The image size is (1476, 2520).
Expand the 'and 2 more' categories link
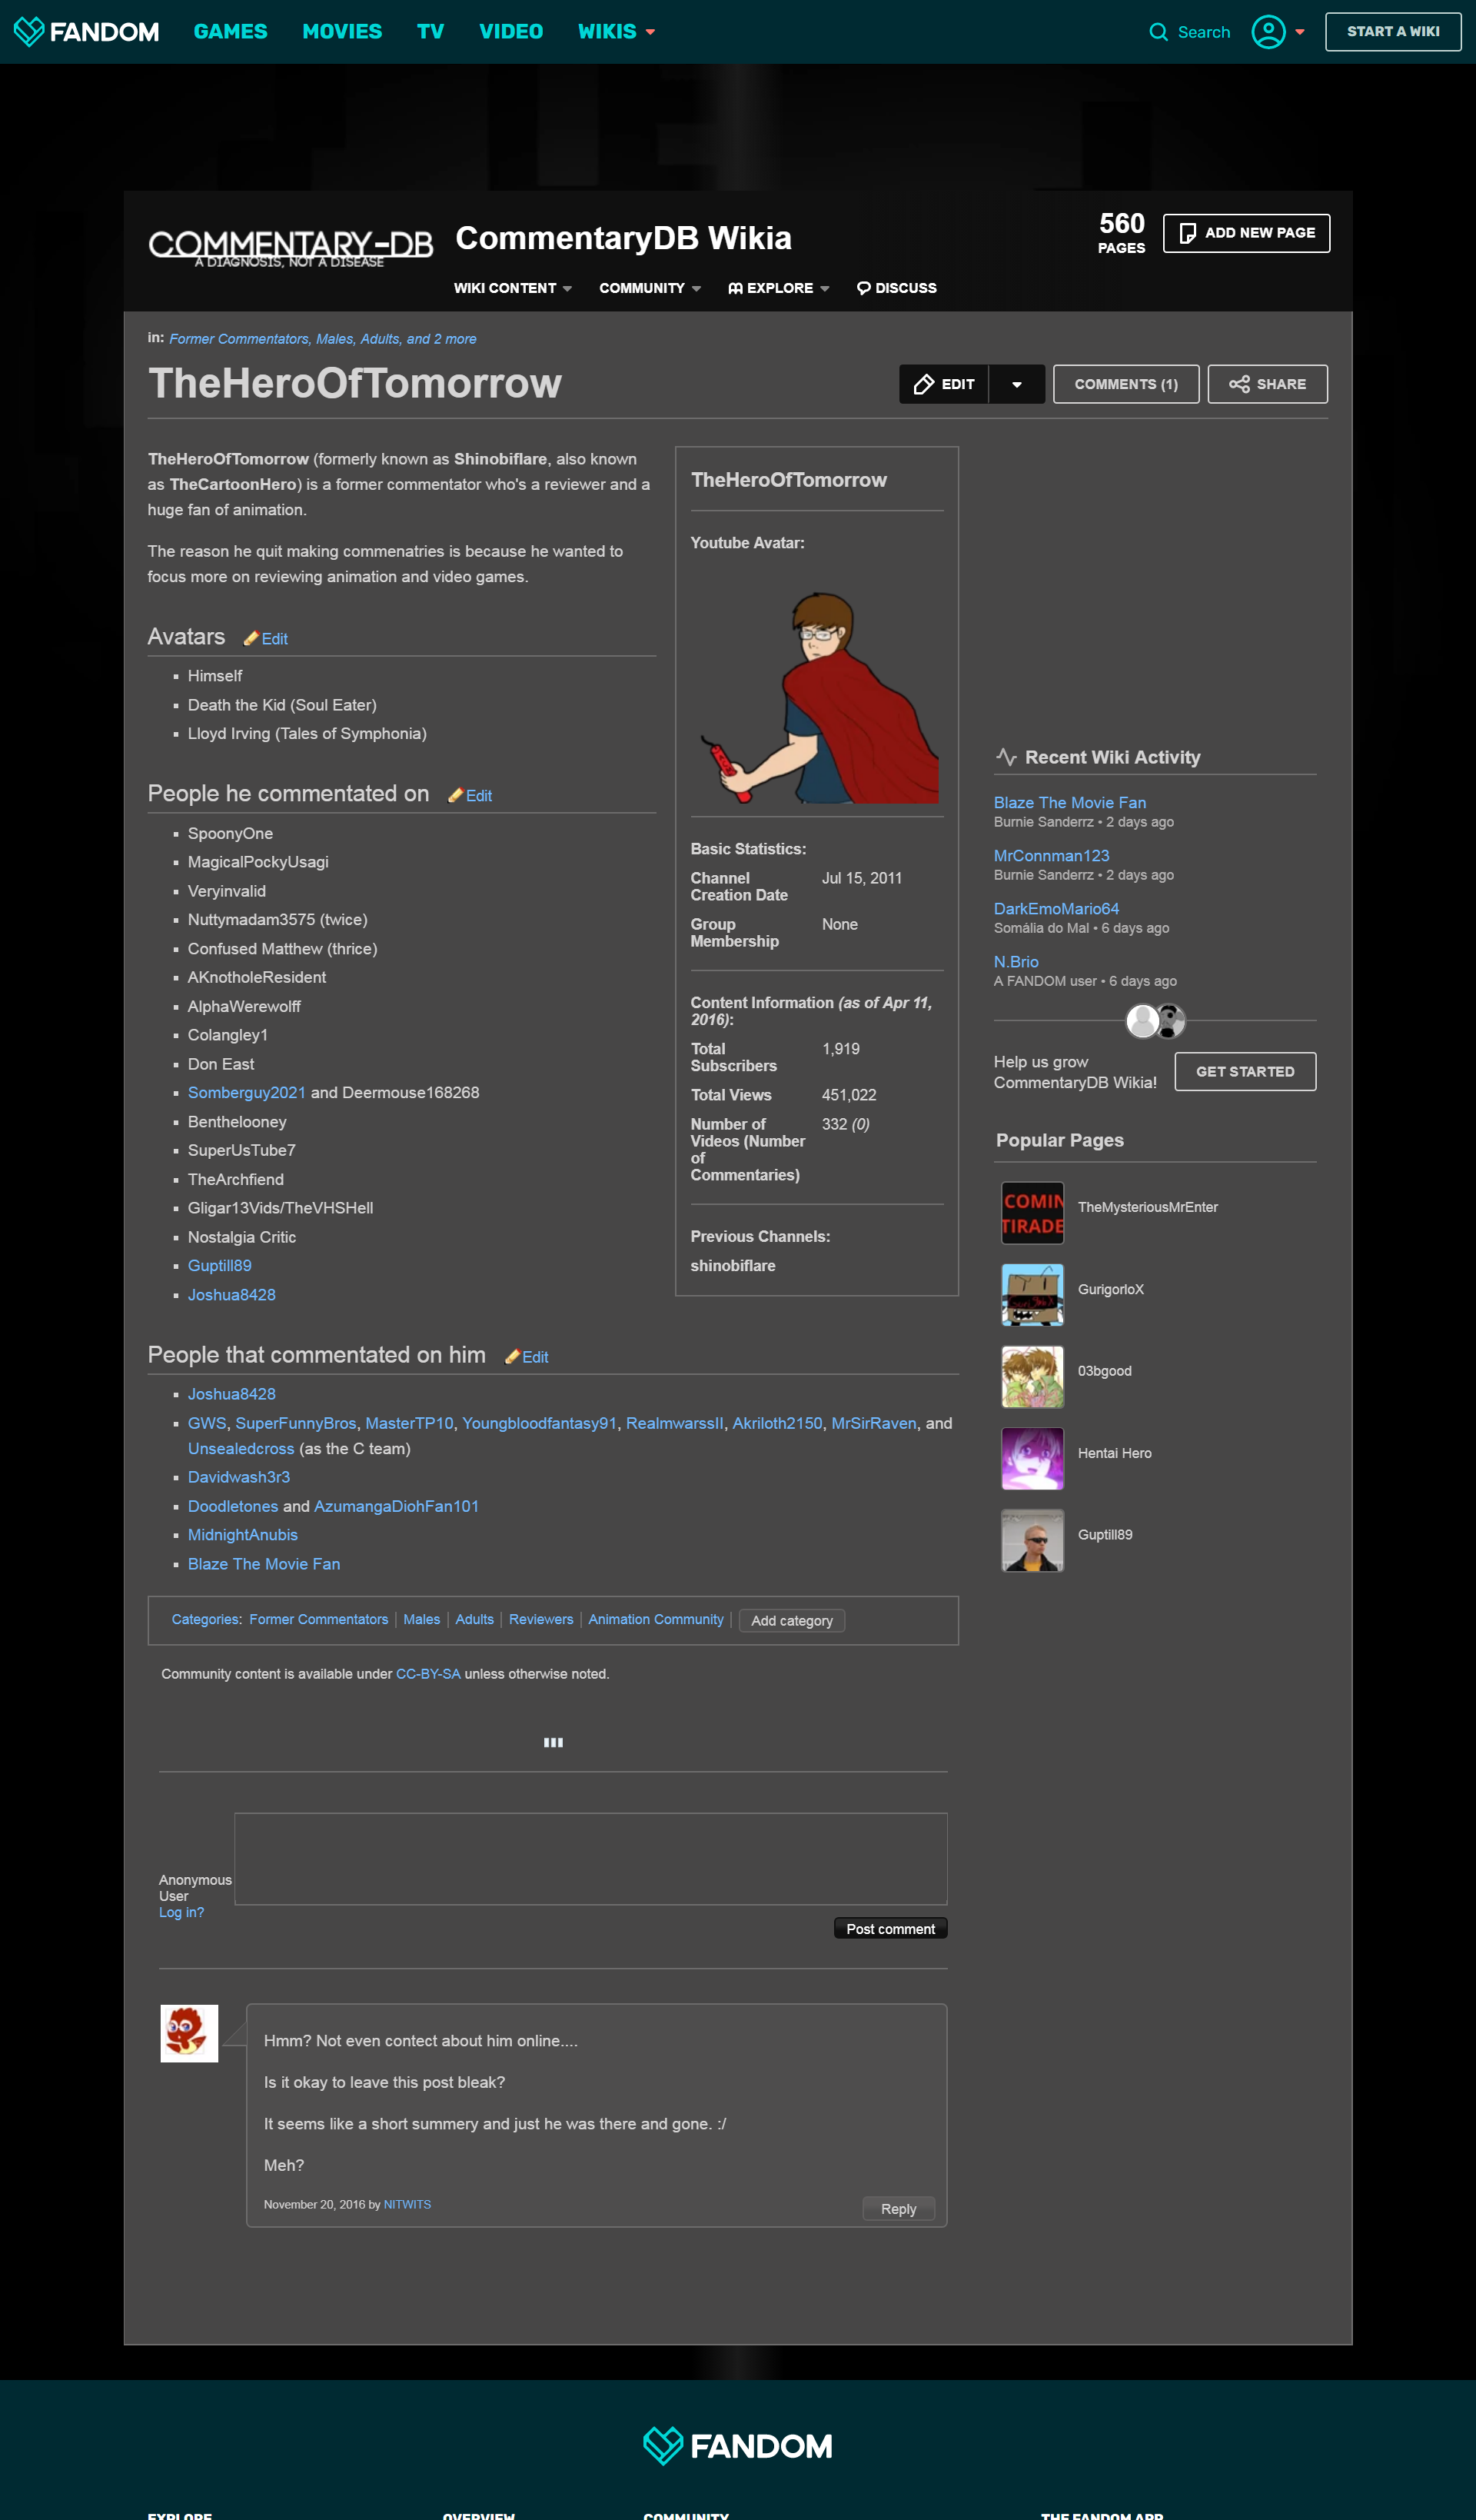click(x=441, y=339)
